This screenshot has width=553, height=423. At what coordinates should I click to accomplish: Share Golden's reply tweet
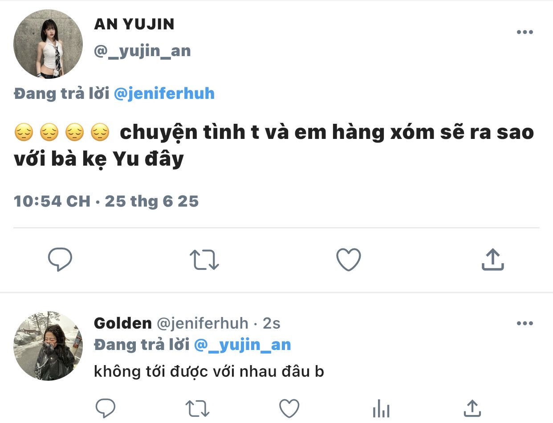(472, 408)
